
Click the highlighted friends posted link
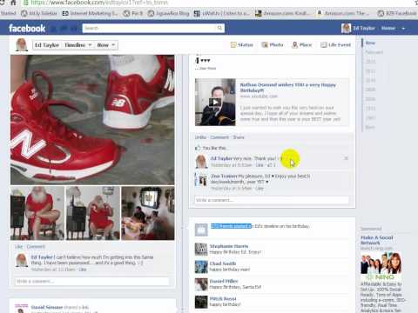231,226
